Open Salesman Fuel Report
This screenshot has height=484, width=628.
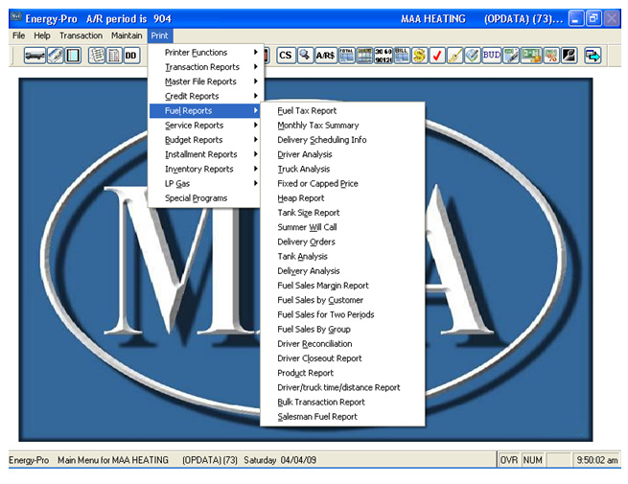pos(342,417)
